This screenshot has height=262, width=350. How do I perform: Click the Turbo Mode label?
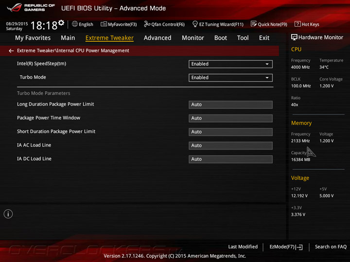click(x=33, y=77)
